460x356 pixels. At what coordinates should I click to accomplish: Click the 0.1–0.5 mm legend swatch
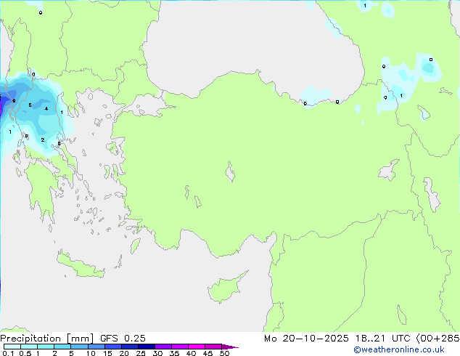tap(12, 347)
